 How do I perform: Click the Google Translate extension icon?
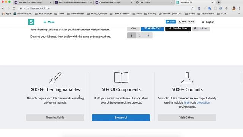click(x=210, y=8)
